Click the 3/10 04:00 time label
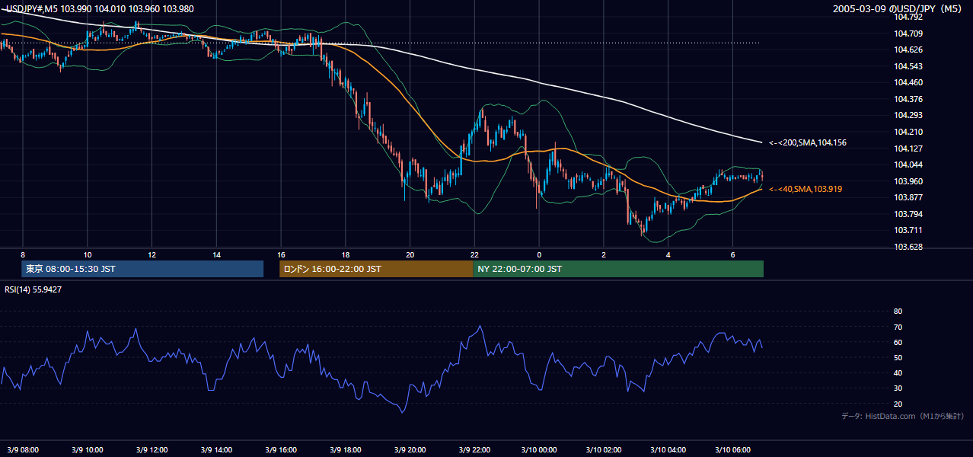 (x=668, y=449)
